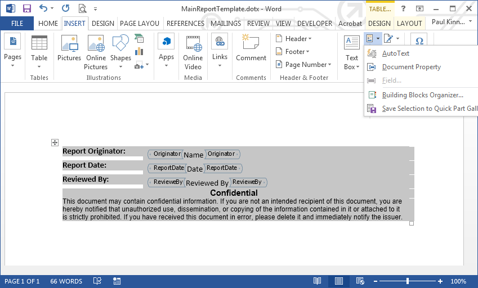Click the Symbol omega icon
Image resolution: width=478 pixels, height=288 pixels.
tap(419, 40)
